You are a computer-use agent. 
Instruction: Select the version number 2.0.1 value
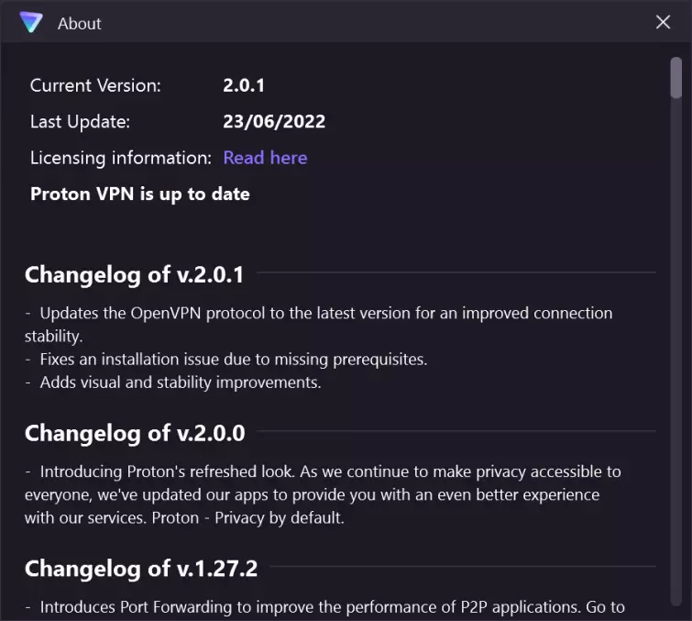244,85
